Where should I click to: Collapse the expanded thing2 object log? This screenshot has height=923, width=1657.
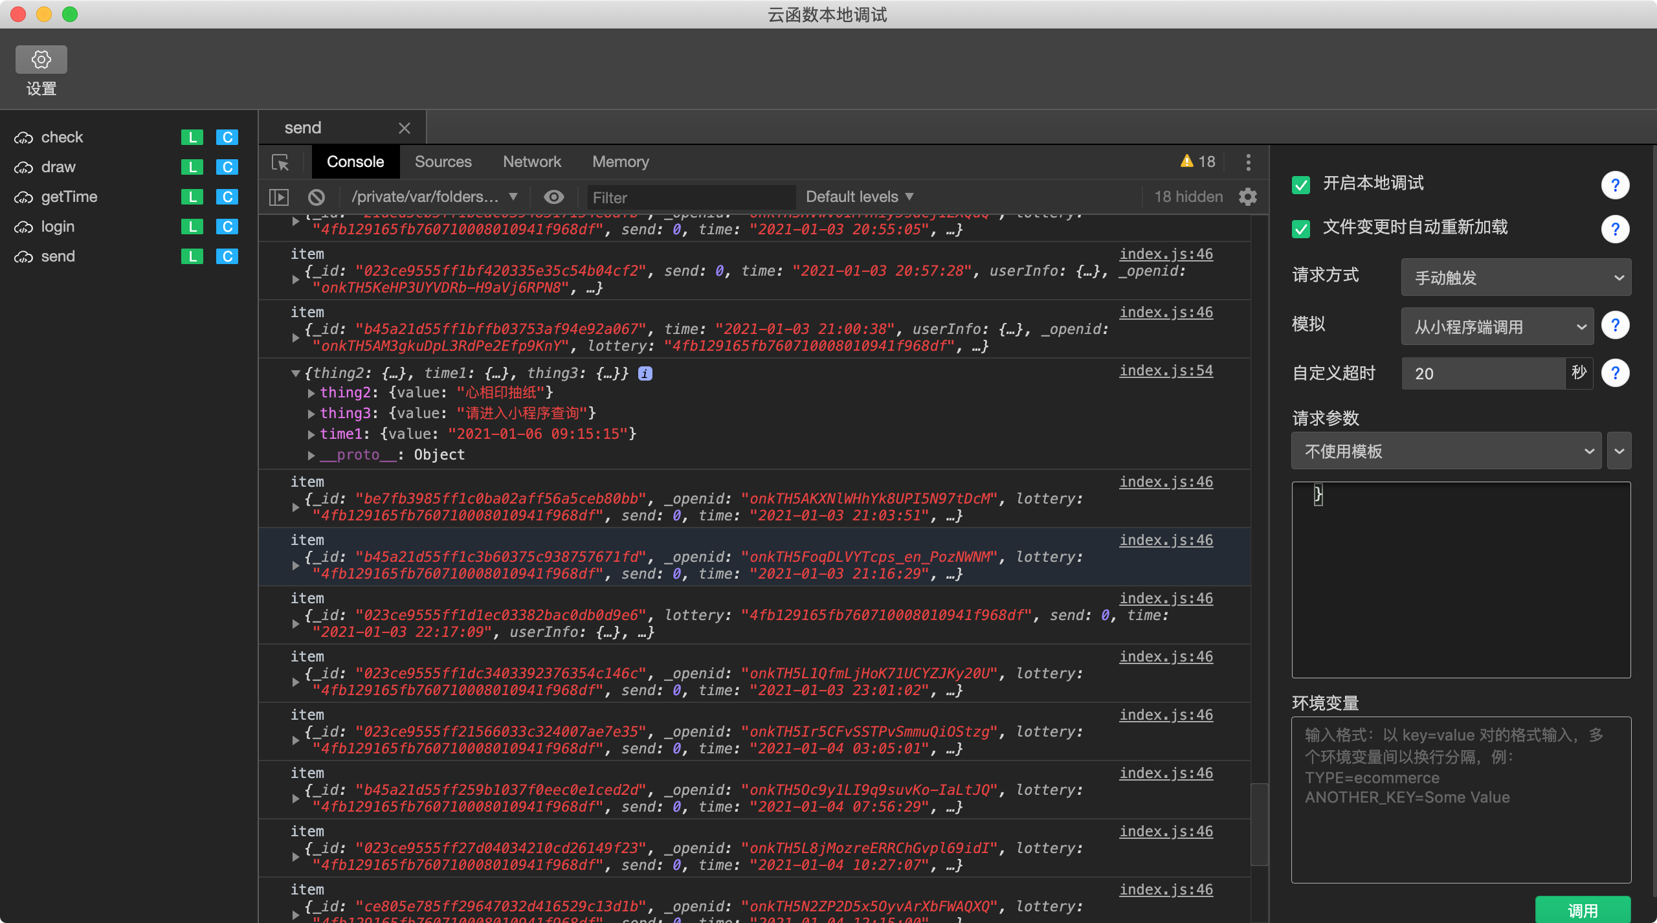tap(296, 373)
